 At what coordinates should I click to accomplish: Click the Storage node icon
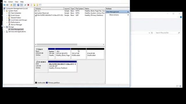7,27
